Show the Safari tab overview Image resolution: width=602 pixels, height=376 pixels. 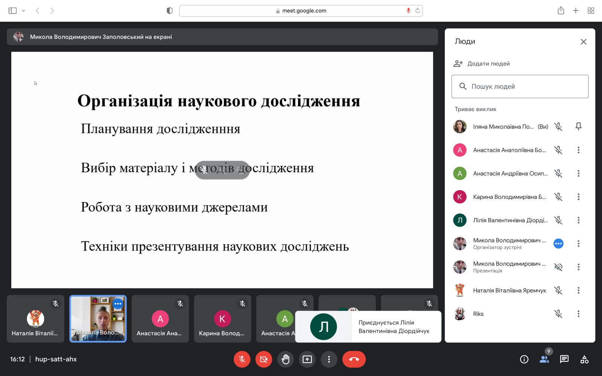click(591, 11)
